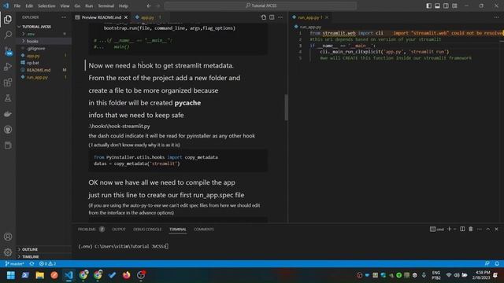Click the command center search box
The image size is (504, 283).
261,6
